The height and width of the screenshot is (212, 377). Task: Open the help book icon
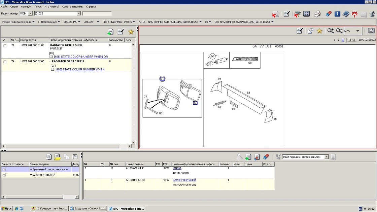point(346,14)
